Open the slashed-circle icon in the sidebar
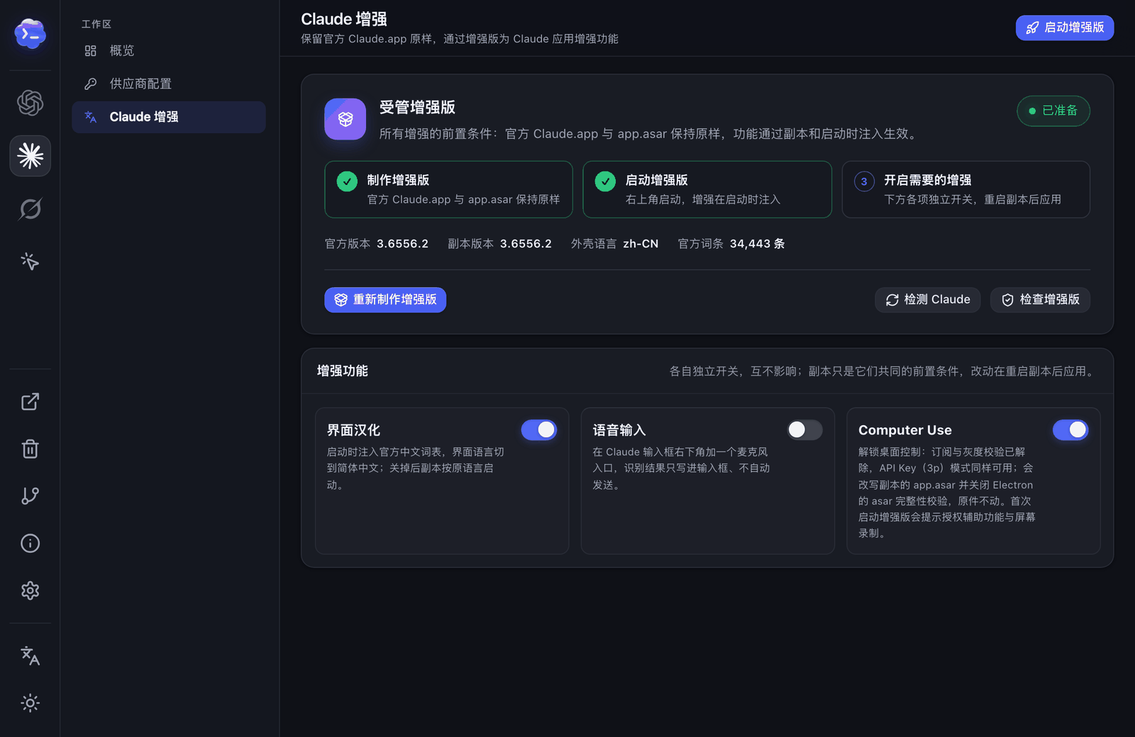This screenshot has height=737, width=1135. [30, 209]
